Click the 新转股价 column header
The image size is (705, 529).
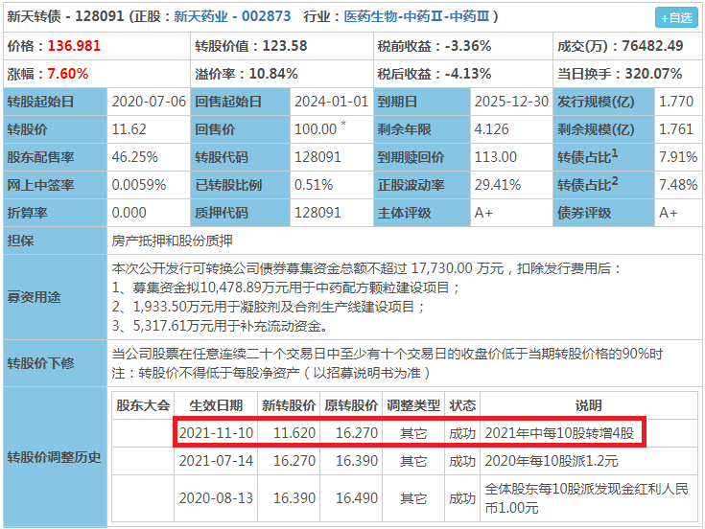[x=289, y=405]
